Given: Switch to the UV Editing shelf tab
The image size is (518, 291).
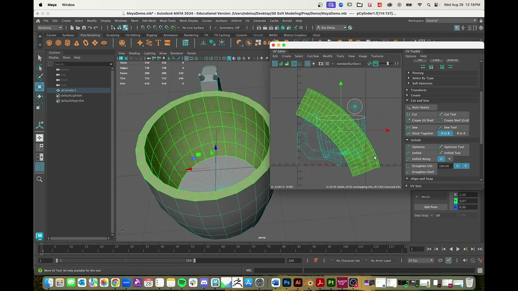Looking at the screenshot, I should [133, 35].
